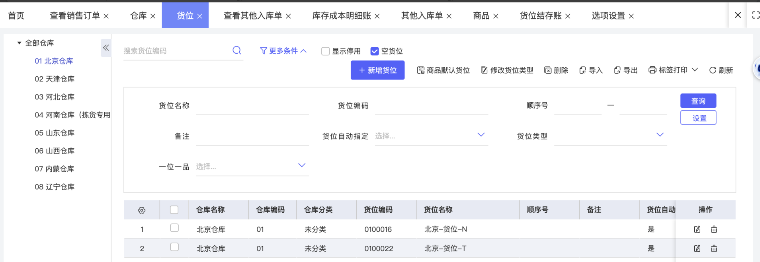
Task: Select 03 河北仓库 in warehouse tree
Action: coord(55,97)
